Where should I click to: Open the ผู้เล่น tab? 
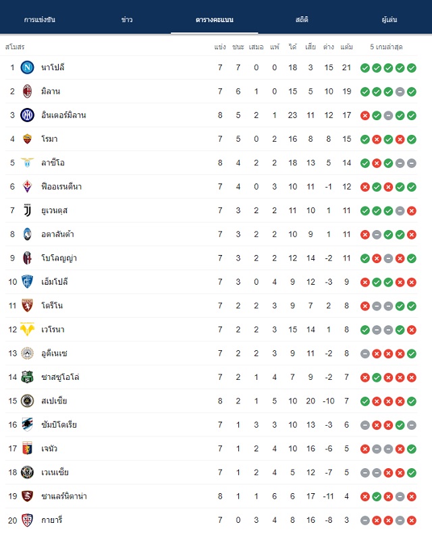[x=389, y=20]
